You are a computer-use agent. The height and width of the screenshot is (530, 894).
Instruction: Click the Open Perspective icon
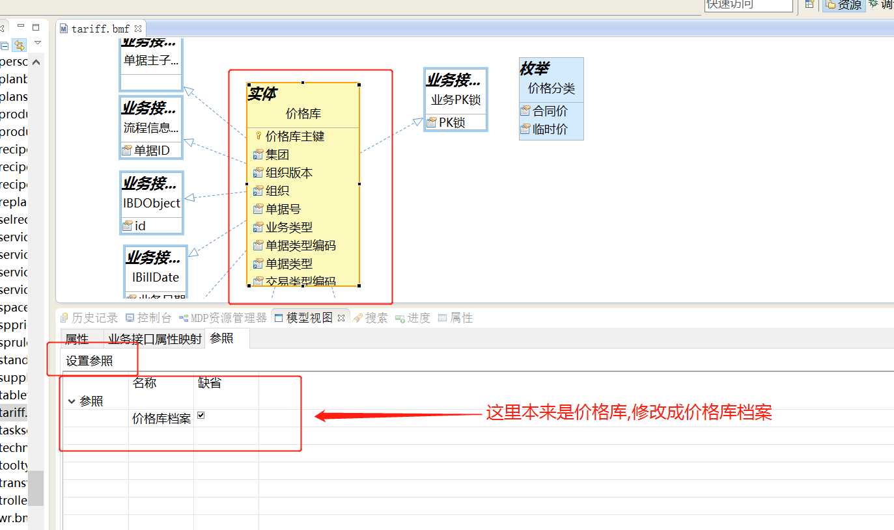[x=809, y=5]
